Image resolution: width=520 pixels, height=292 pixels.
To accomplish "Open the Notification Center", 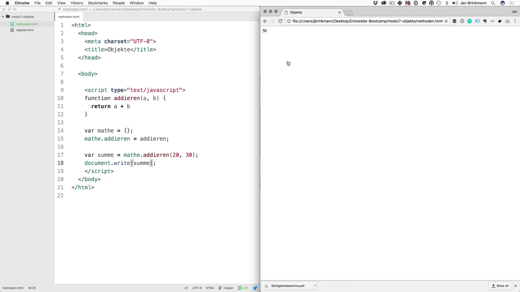I will coord(511,3).
